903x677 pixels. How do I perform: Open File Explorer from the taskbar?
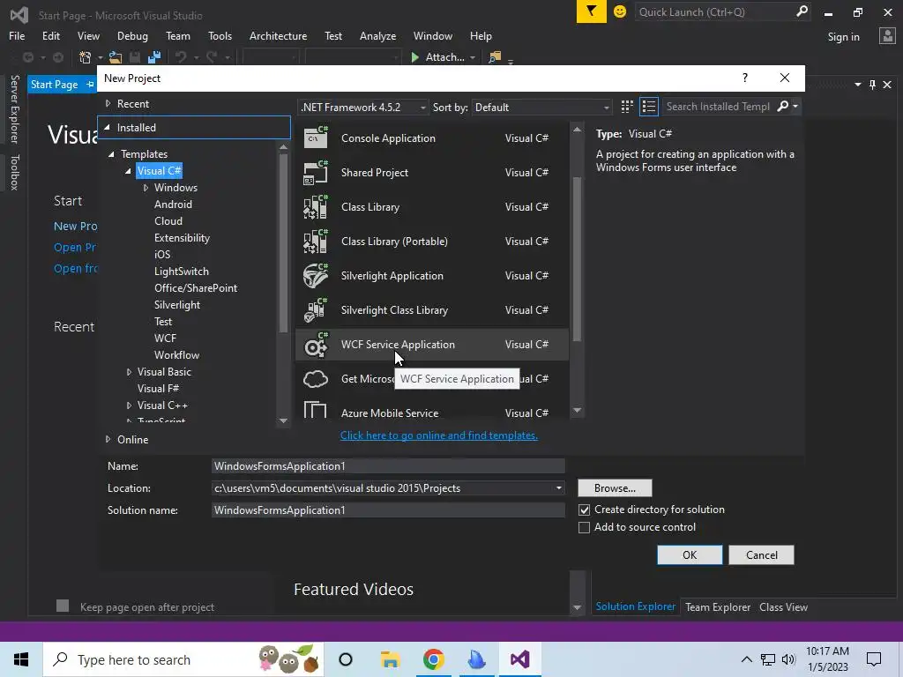click(390, 659)
